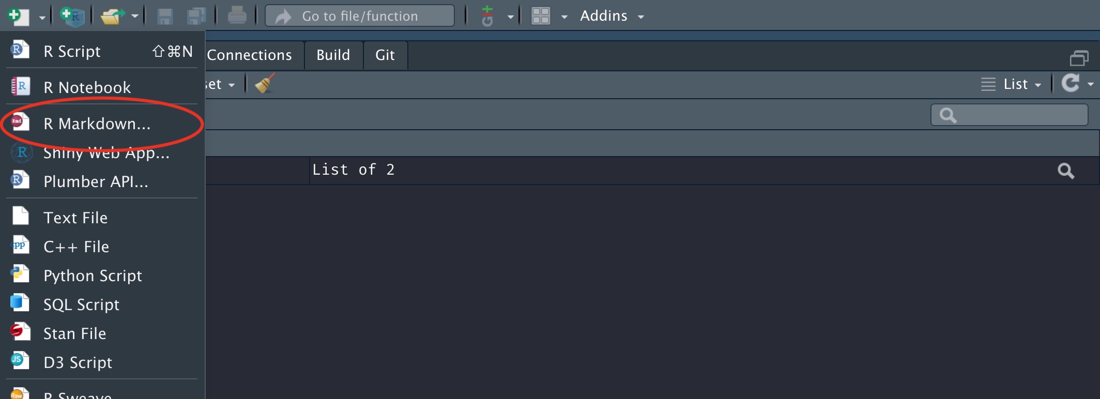Maximize the pane using stacked windows icon
This screenshot has width=1100, height=399.
pos(1079,58)
